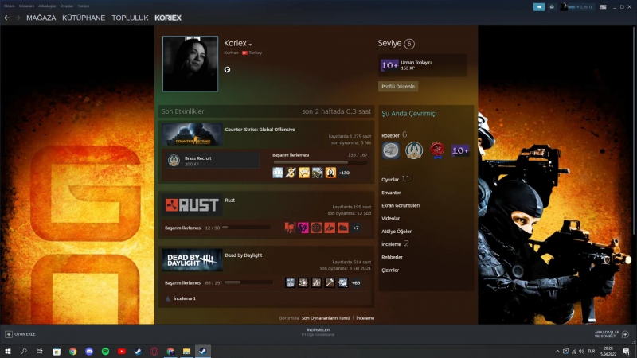Screen dimensions: 637x358
Task: Switch to Big Picture mode icon
Action: click(x=603, y=7)
